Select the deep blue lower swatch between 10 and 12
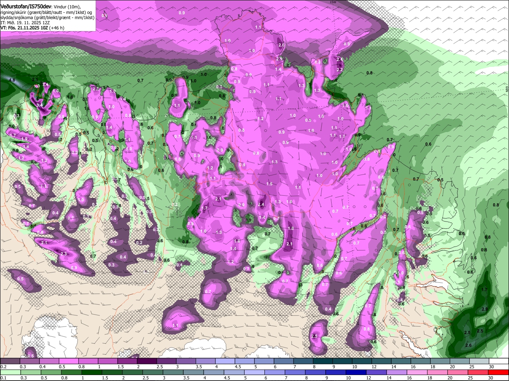Screen dimensions: 509x381 pyautogui.click(x=356, y=372)
